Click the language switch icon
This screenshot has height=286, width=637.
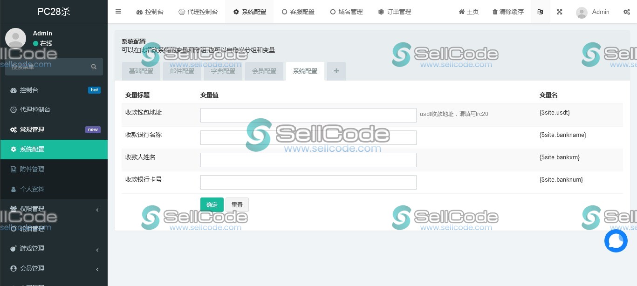pos(541,12)
